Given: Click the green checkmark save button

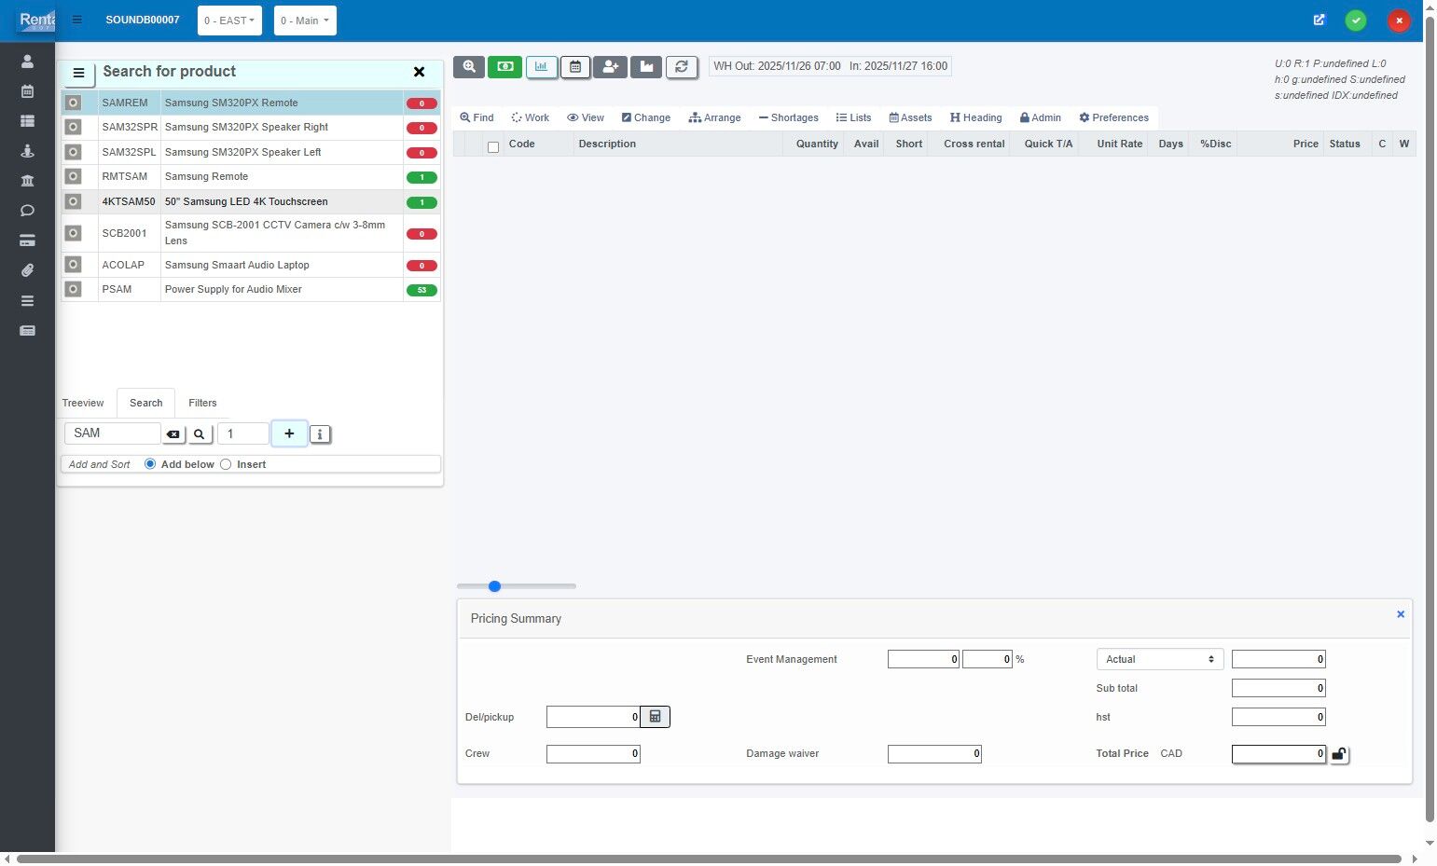Looking at the screenshot, I should (x=1356, y=21).
